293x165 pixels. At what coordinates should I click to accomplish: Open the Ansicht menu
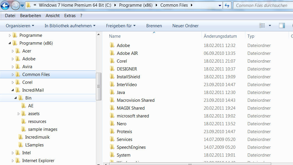[53, 16]
